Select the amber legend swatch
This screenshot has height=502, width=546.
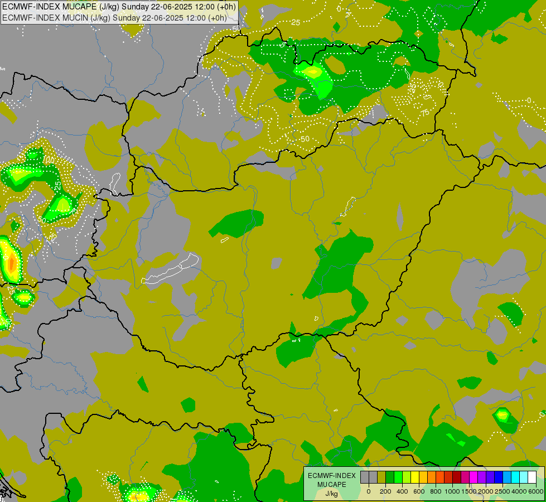(424, 477)
